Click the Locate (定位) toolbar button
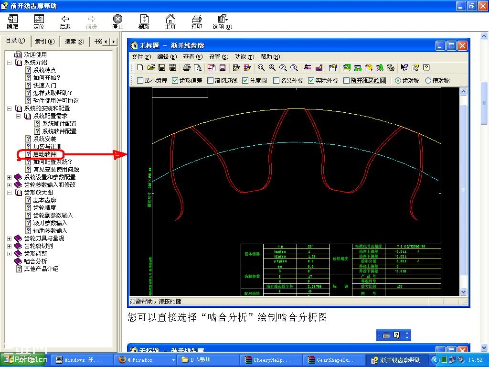This screenshot has width=489, height=367. click(39, 22)
